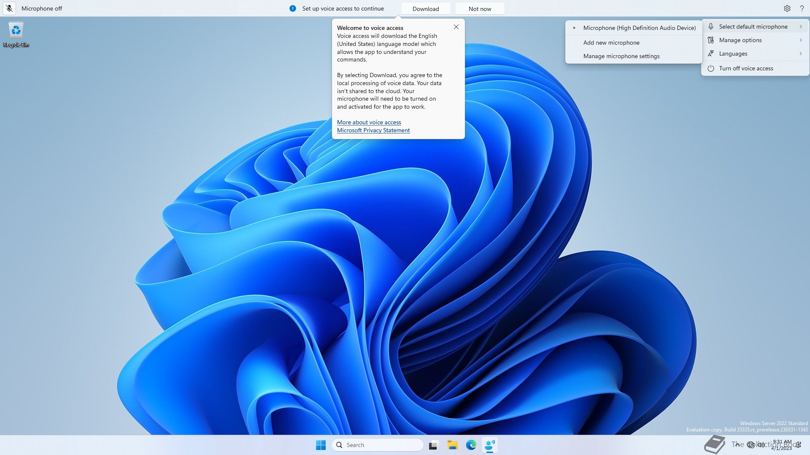This screenshot has width=810, height=455.
Task: Turn on the muted microphone icon
Action: [x=9, y=8]
